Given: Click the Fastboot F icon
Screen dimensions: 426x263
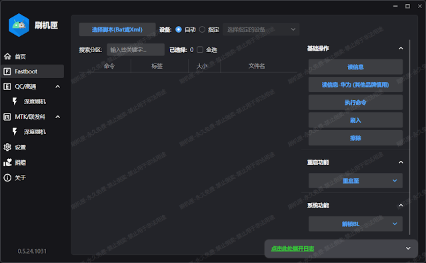Looking at the screenshot, I should [x=7, y=71].
